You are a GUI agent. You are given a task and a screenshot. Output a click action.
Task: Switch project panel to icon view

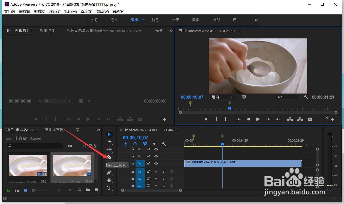pyautogui.click(x=26, y=190)
